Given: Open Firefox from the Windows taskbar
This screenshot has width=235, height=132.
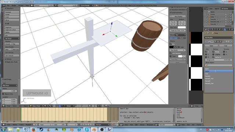Looking at the screenshot, I should 33,129.
